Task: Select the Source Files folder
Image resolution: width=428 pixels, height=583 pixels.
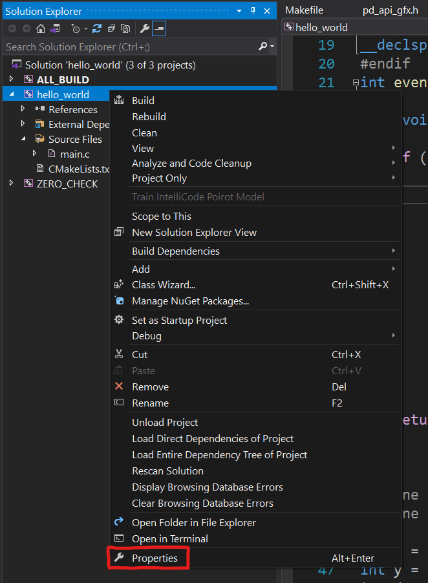Action: tap(75, 140)
